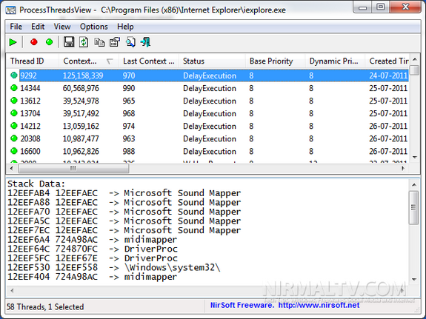Click thread list scroll down arrow

(415, 157)
